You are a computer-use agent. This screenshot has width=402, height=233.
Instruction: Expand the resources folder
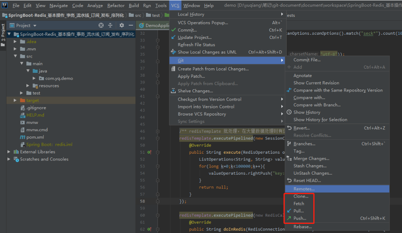(28, 86)
